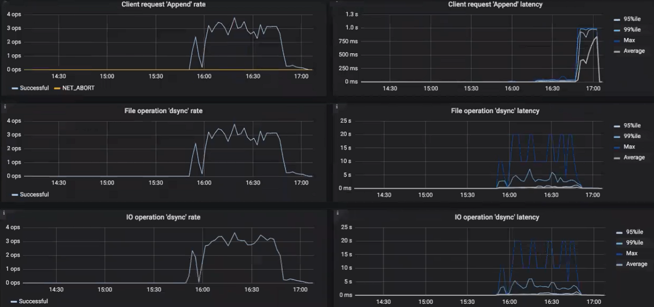Click 99%ile label in Append latency legend
Image resolution: width=654 pixels, height=307 pixels.
(x=632, y=29)
